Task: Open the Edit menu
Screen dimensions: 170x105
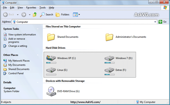Action: tap(12, 8)
